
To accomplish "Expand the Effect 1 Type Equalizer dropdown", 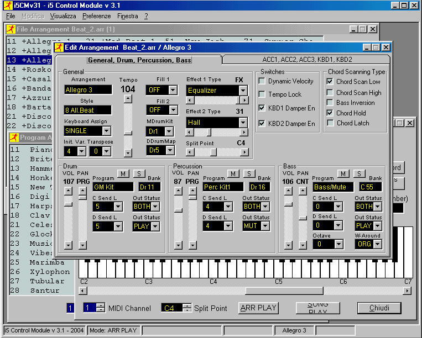I will click(x=242, y=90).
